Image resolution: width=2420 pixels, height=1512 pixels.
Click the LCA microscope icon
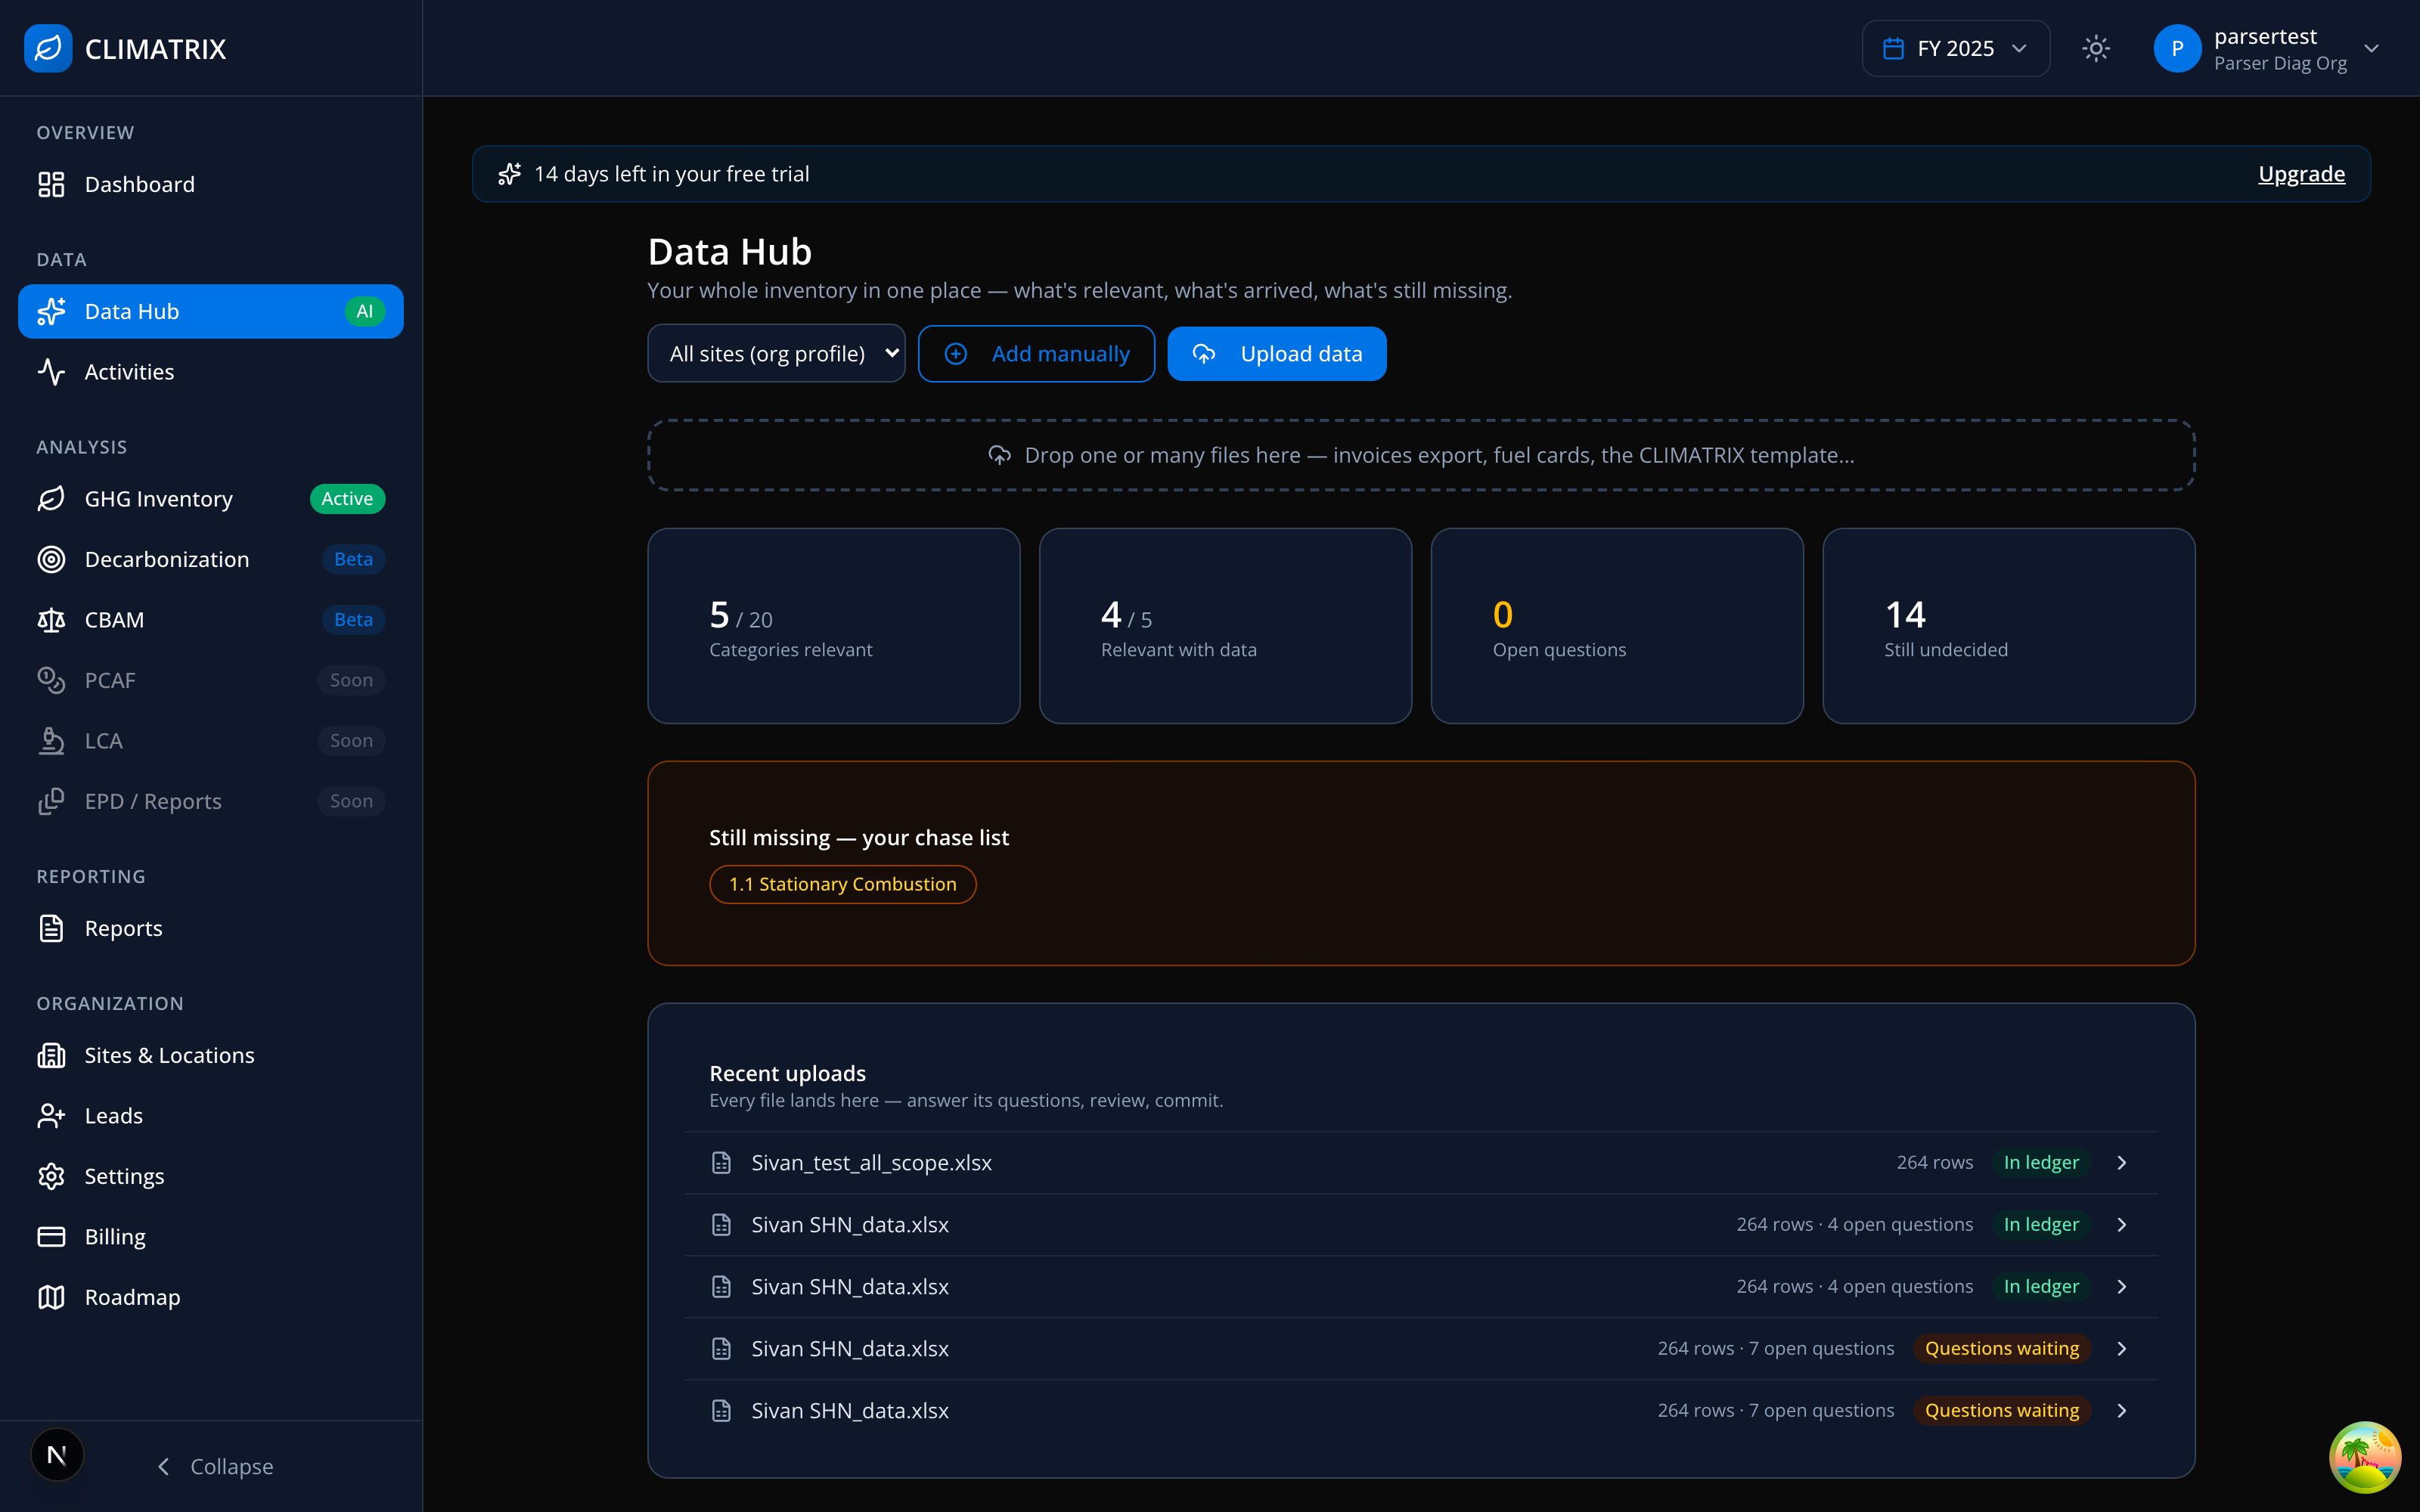(51, 741)
